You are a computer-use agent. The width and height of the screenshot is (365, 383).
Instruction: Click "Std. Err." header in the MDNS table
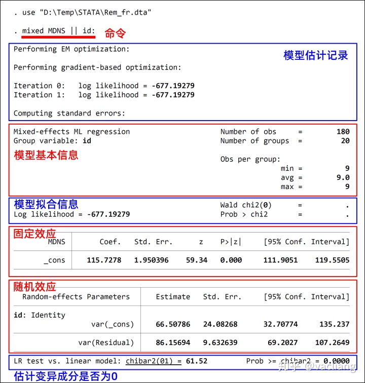click(x=153, y=242)
